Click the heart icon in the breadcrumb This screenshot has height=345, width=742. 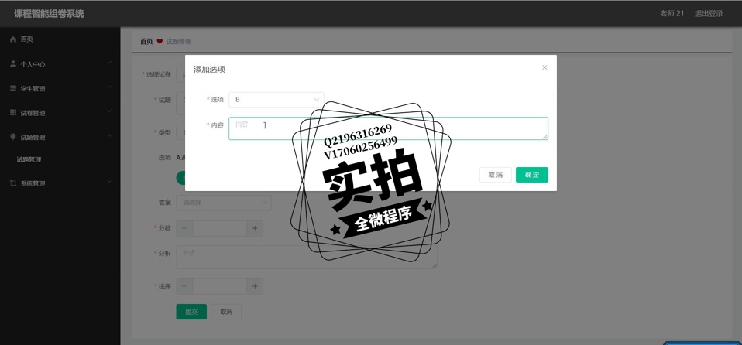[x=160, y=42]
